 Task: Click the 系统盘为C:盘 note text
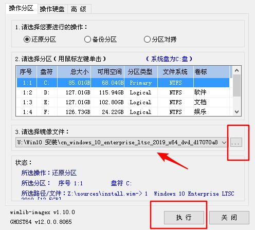coord(169,59)
